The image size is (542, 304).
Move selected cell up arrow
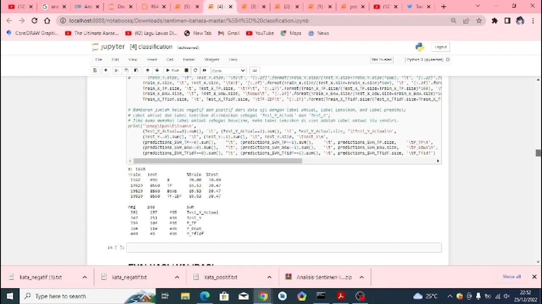click(147, 71)
